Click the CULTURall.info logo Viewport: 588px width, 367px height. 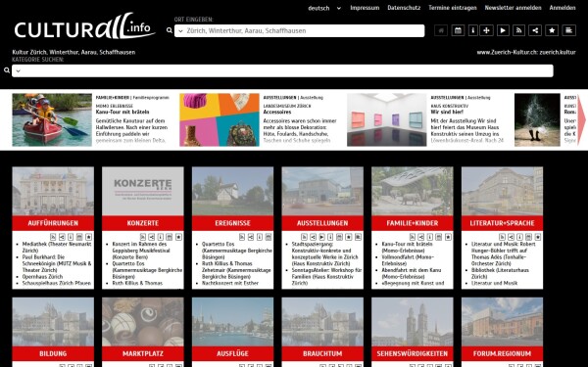coord(84,26)
